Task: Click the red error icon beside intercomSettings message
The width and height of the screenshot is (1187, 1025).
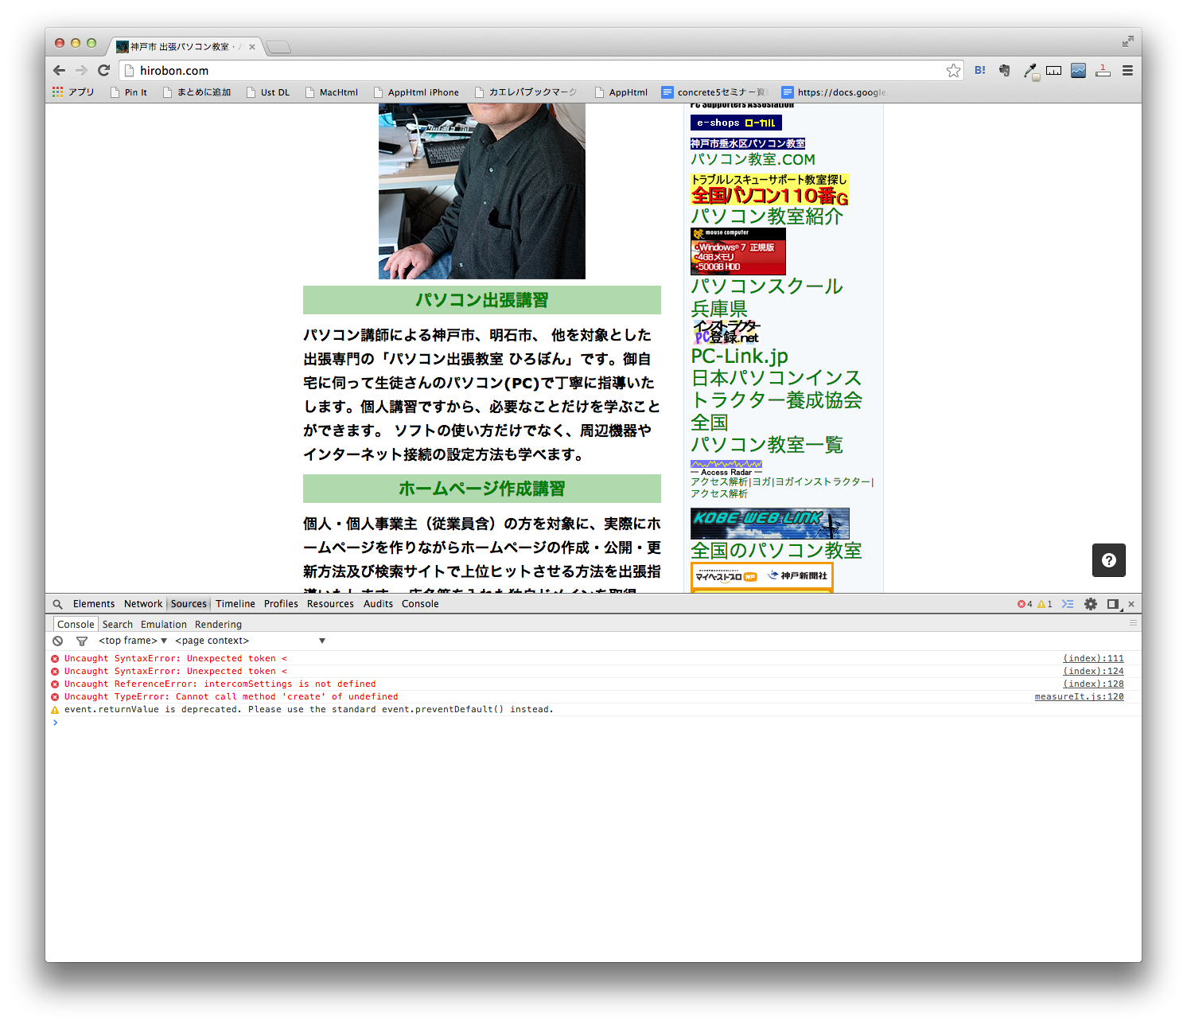Action: [x=55, y=684]
